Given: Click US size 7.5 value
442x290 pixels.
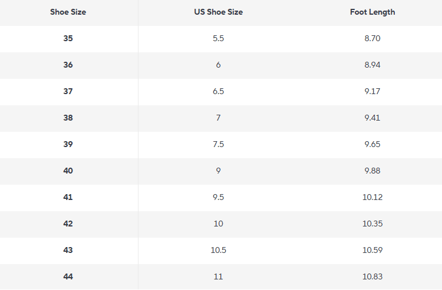Looking at the screenshot, I should [x=218, y=144].
